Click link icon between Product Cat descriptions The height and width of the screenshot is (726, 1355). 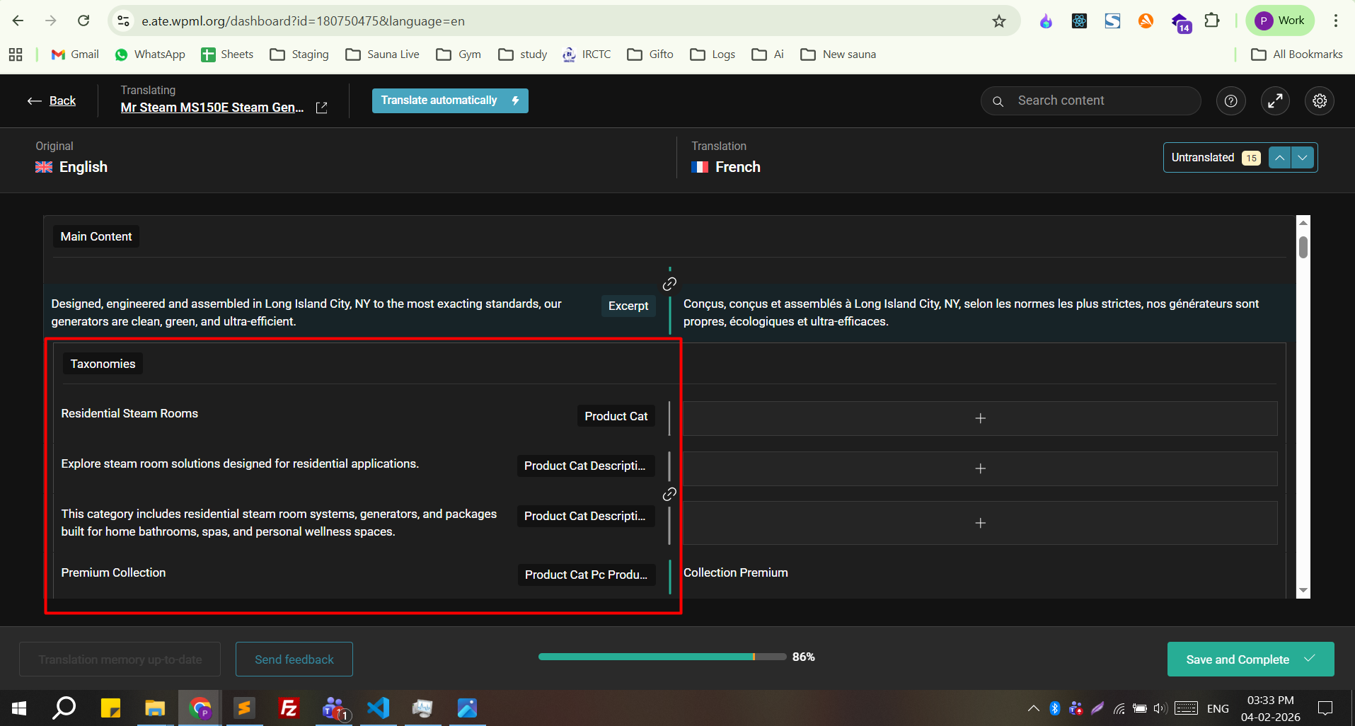click(669, 494)
